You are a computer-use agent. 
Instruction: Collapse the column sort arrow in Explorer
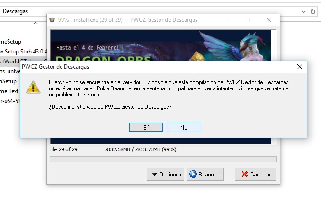36,23
